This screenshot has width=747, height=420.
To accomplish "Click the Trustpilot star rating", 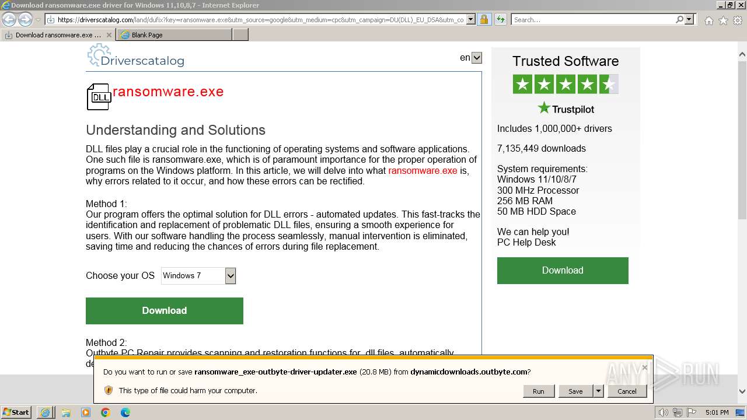I will click(x=566, y=84).
